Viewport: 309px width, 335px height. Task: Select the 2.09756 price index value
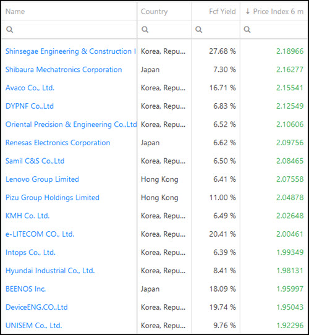click(x=290, y=143)
